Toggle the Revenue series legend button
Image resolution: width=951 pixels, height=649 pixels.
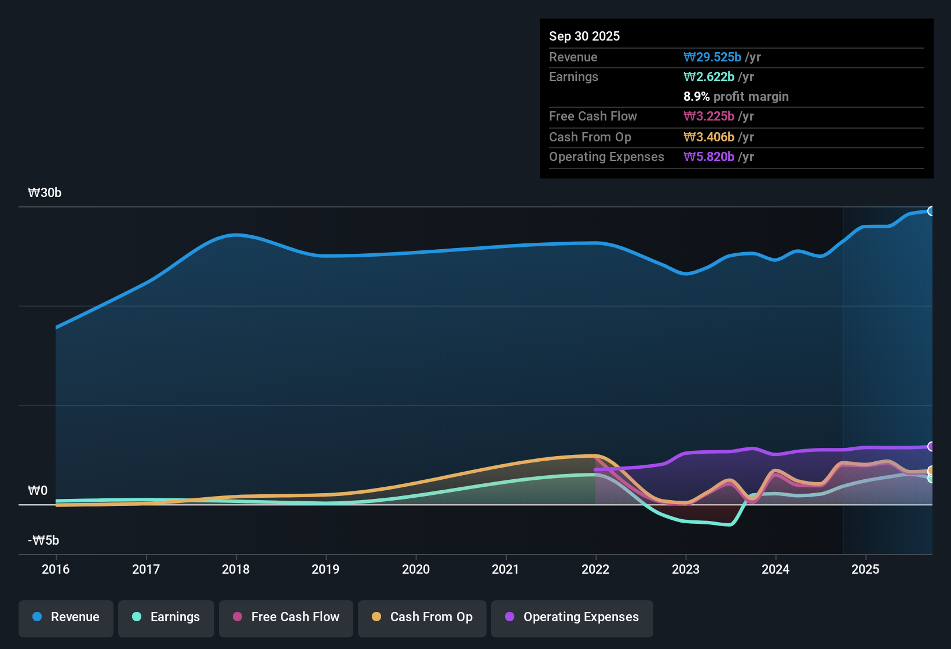click(66, 618)
